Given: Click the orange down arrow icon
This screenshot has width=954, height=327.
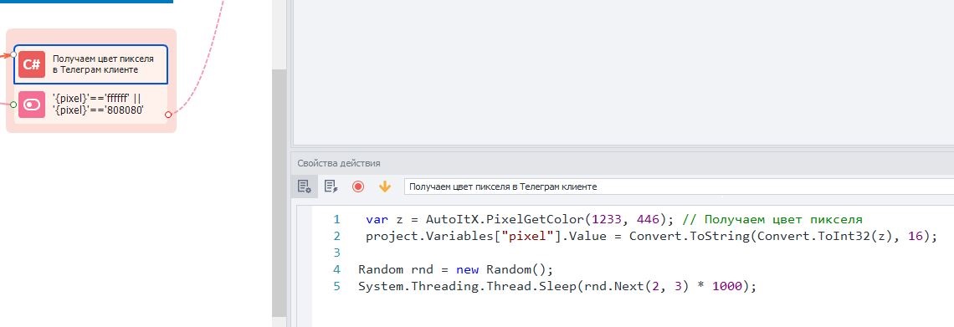Looking at the screenshot, I should (384, 186).
